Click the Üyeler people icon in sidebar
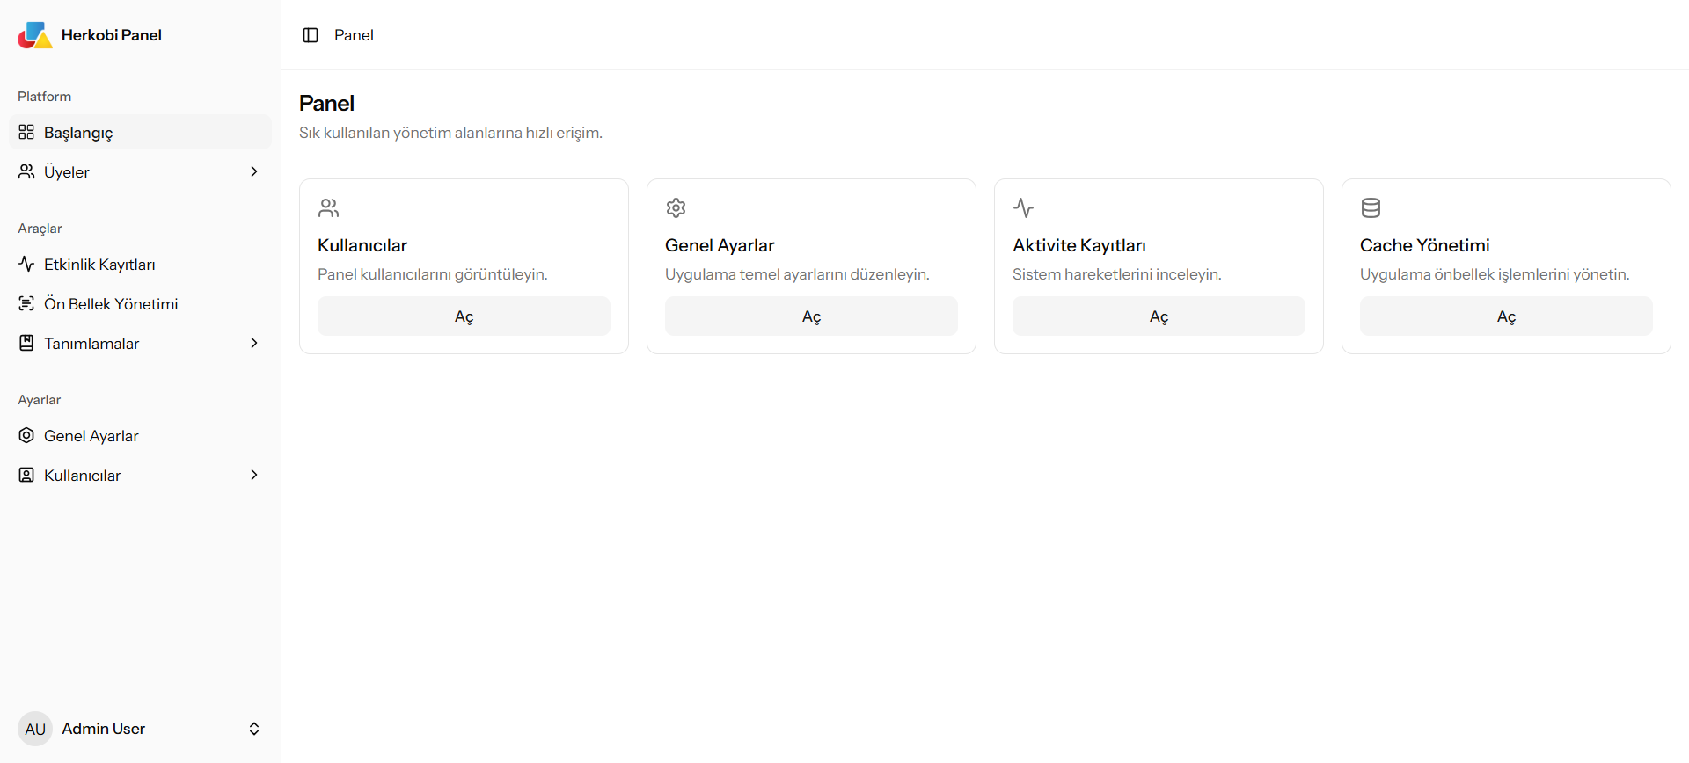 (26, 171)
